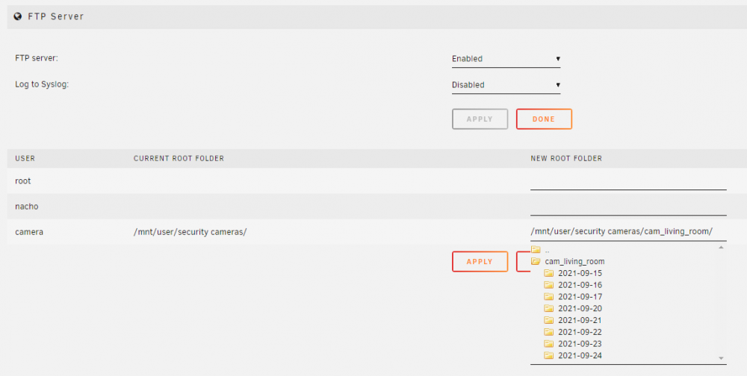Click the nacho user name
The image size is (747, 376).
pos(27,207)
